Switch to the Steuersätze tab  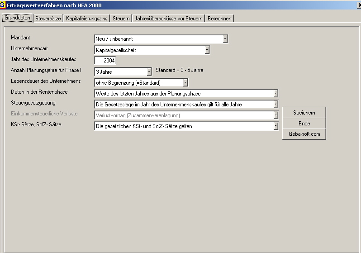tap(48, 19)
